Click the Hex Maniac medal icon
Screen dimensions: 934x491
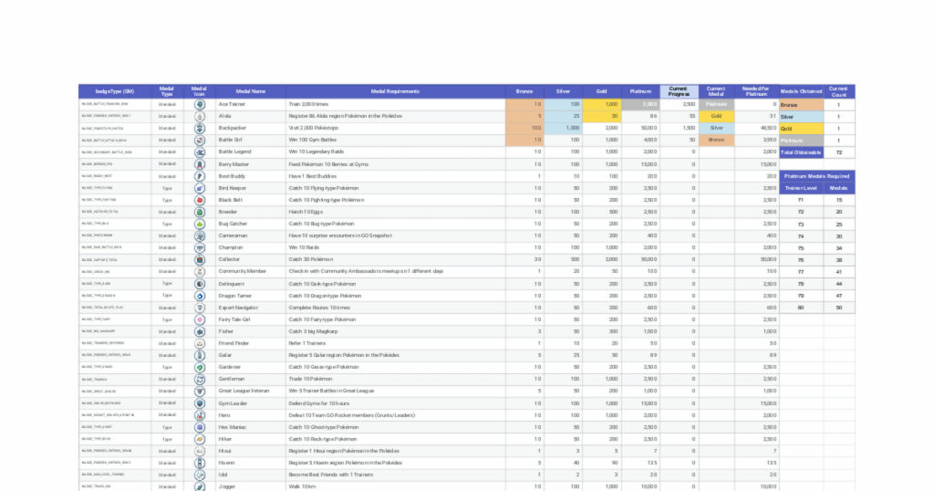tap(200, 426)
